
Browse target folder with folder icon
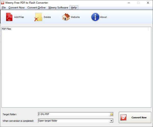tap(111, 114)
